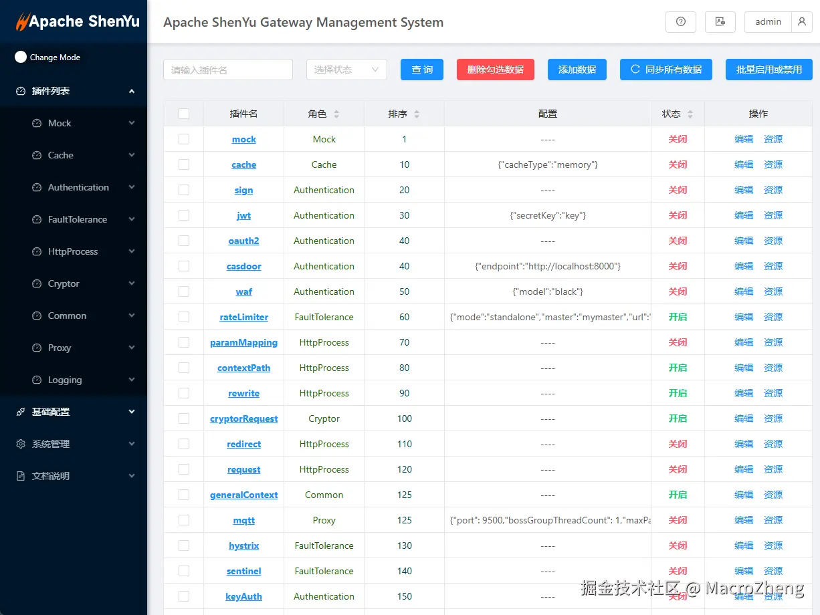
Task: Check the box for the cache row
Action: pyautogui.click(x=184, y=164)
